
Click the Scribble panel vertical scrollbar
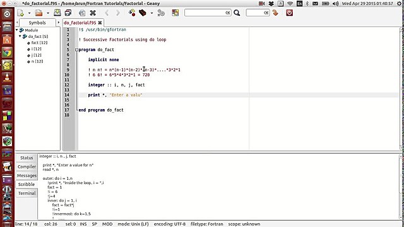(401, 187)
